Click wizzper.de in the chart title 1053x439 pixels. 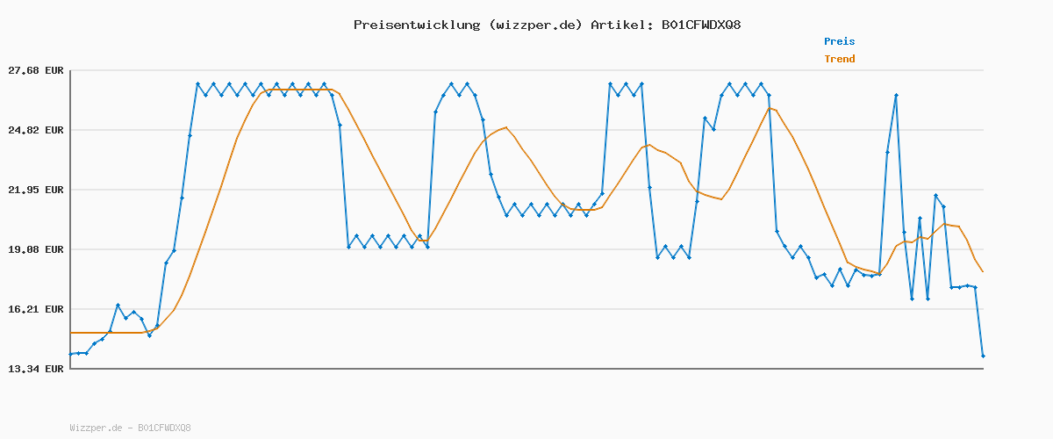(x=535, y=25)
